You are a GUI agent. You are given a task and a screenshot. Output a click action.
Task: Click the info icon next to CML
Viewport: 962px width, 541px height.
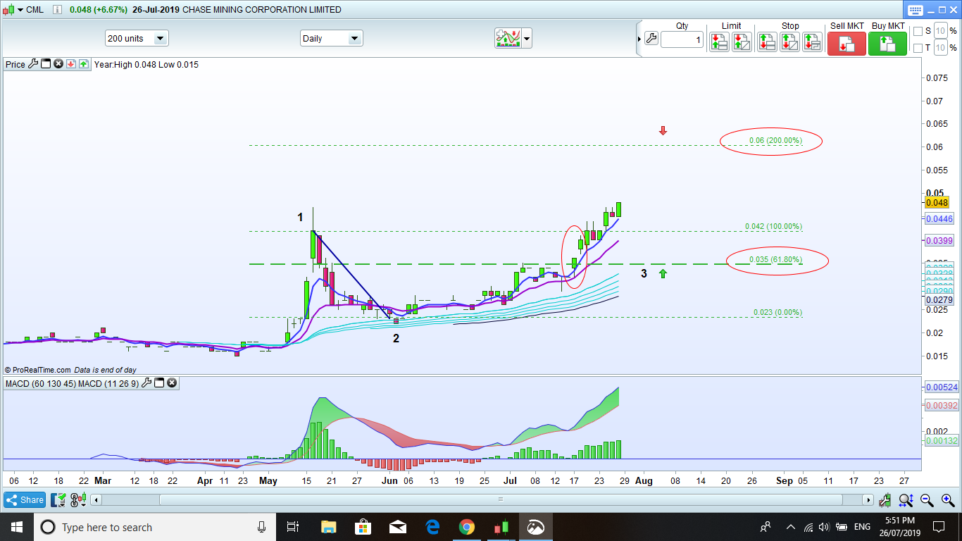click(x=57, y=10)
